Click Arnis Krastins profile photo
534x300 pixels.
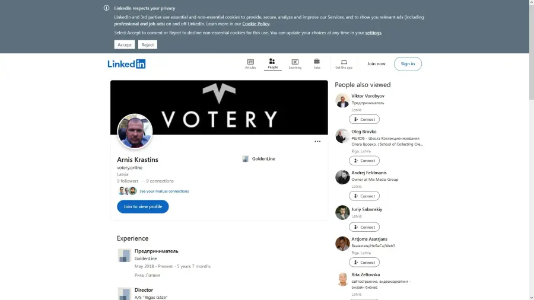pos(135,131)
